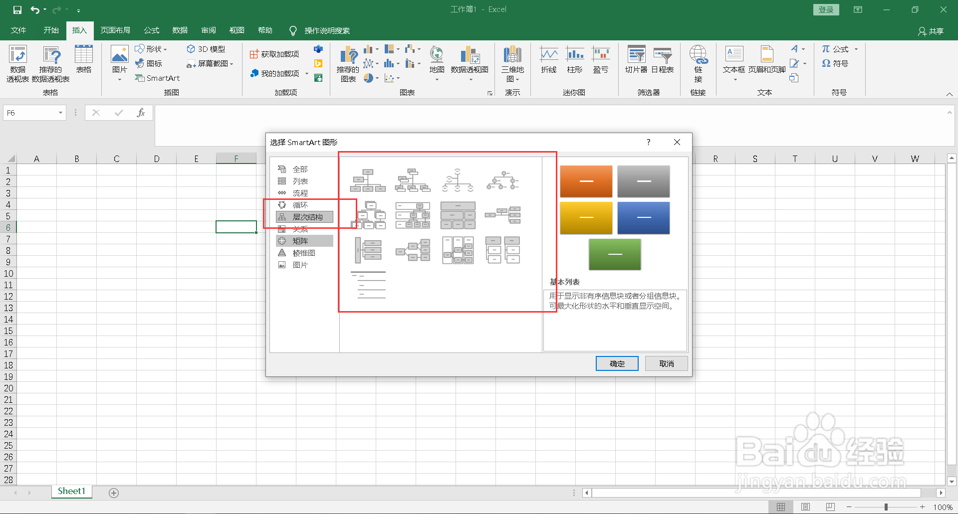Image resolution: width=958 pixels, height=514 pixels.
Task: Click 确定 in SmartArt dialog
Action: pyautogui.click(x=617, y=363)
